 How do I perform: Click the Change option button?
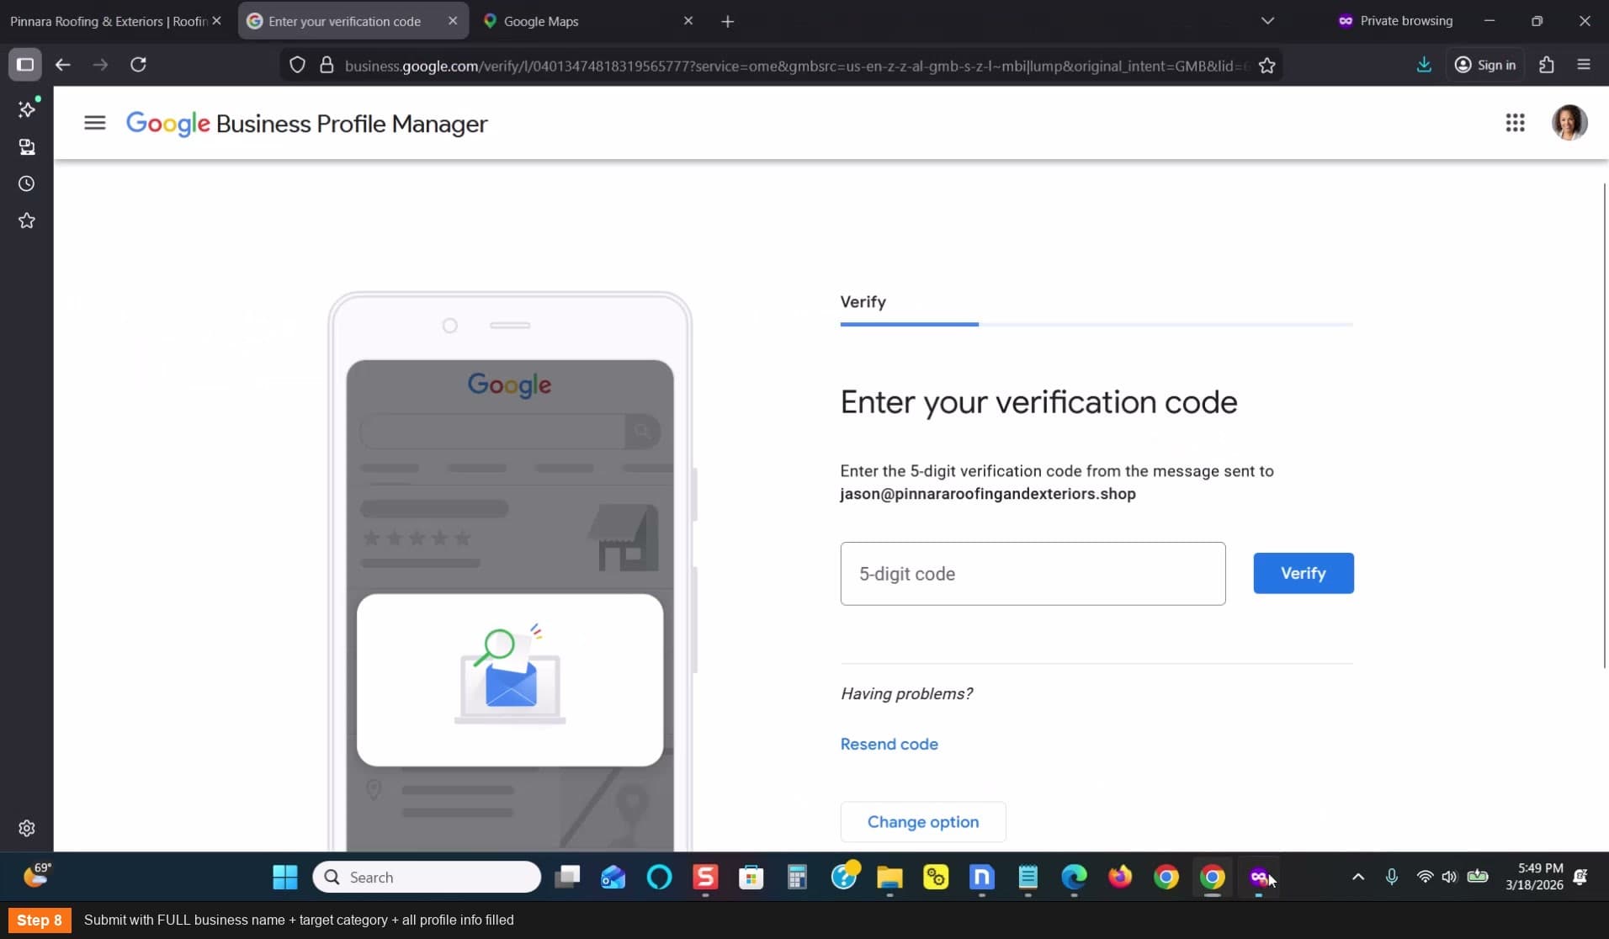point(922,822)
